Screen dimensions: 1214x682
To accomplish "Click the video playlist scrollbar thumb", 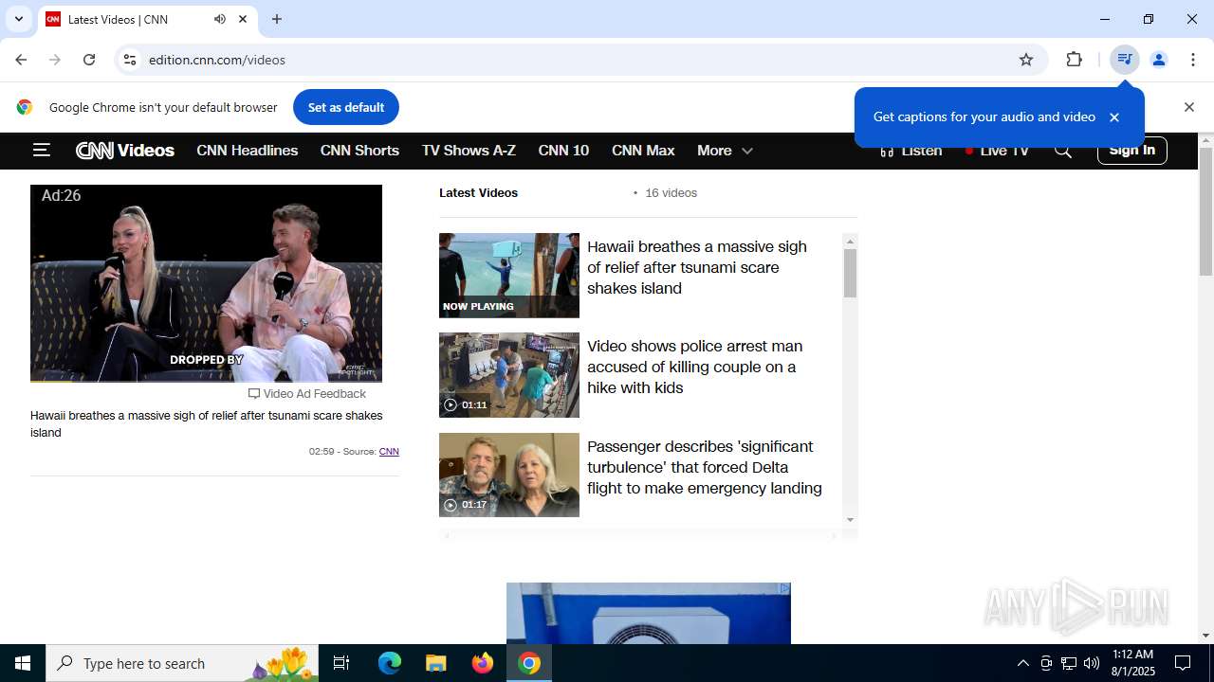I will (x=850, y=273).
